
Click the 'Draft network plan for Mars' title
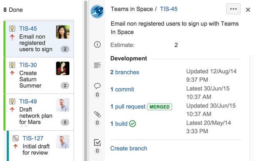[x=36, y=116]
